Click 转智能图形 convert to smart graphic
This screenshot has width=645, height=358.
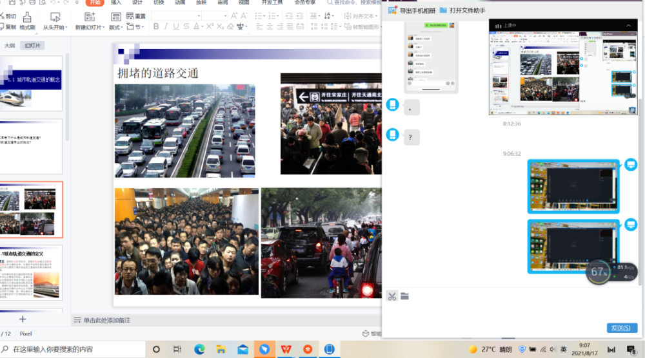[362, 26]
